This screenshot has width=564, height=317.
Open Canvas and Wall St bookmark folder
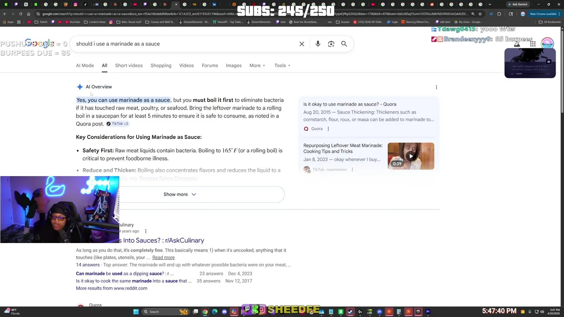pos(160,22)
